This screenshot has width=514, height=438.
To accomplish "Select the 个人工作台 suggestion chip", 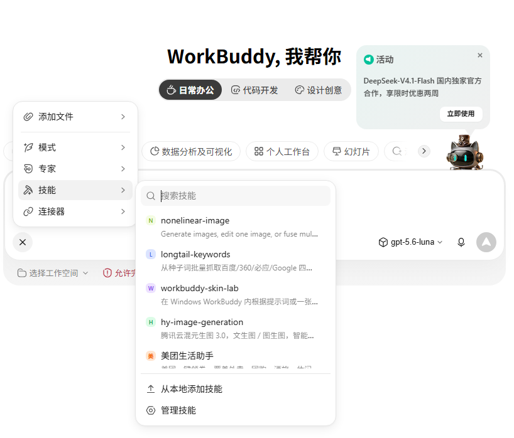I will [x=282, y=152].
